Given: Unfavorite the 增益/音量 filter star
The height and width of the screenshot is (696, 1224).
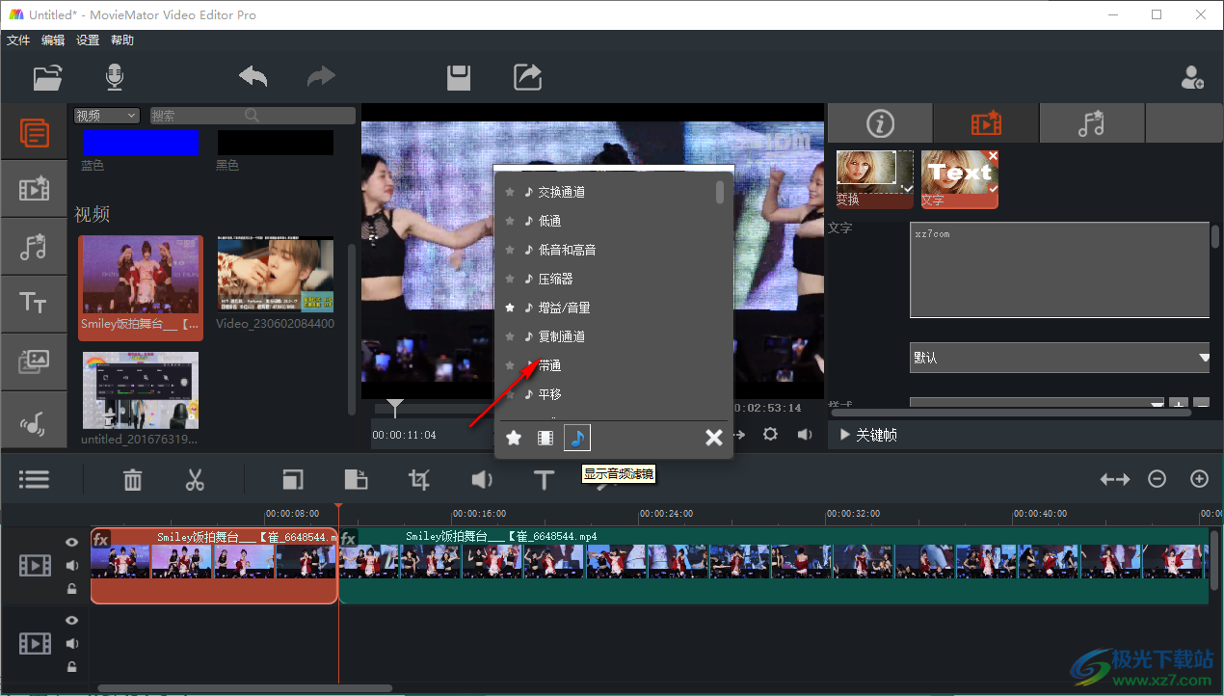Looking at the screenshot, I should point(510,308).
